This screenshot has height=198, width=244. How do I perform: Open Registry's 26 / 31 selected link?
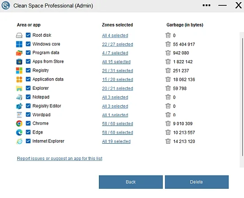pos(118,71)
